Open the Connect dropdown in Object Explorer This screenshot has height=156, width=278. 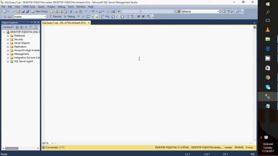click(8, 27)
